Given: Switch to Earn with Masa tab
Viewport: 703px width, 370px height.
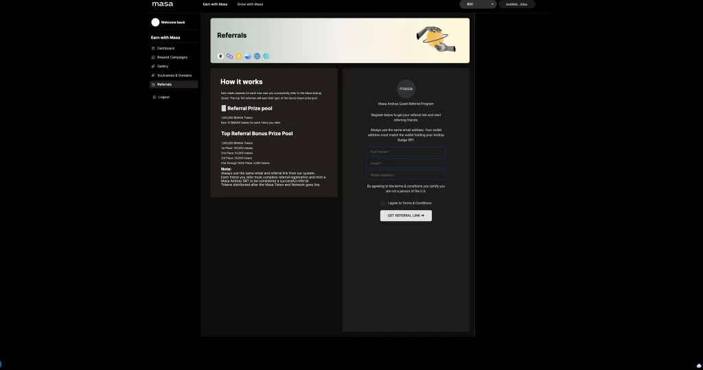Looking at the screenshot, I should [x=215, y=4].
